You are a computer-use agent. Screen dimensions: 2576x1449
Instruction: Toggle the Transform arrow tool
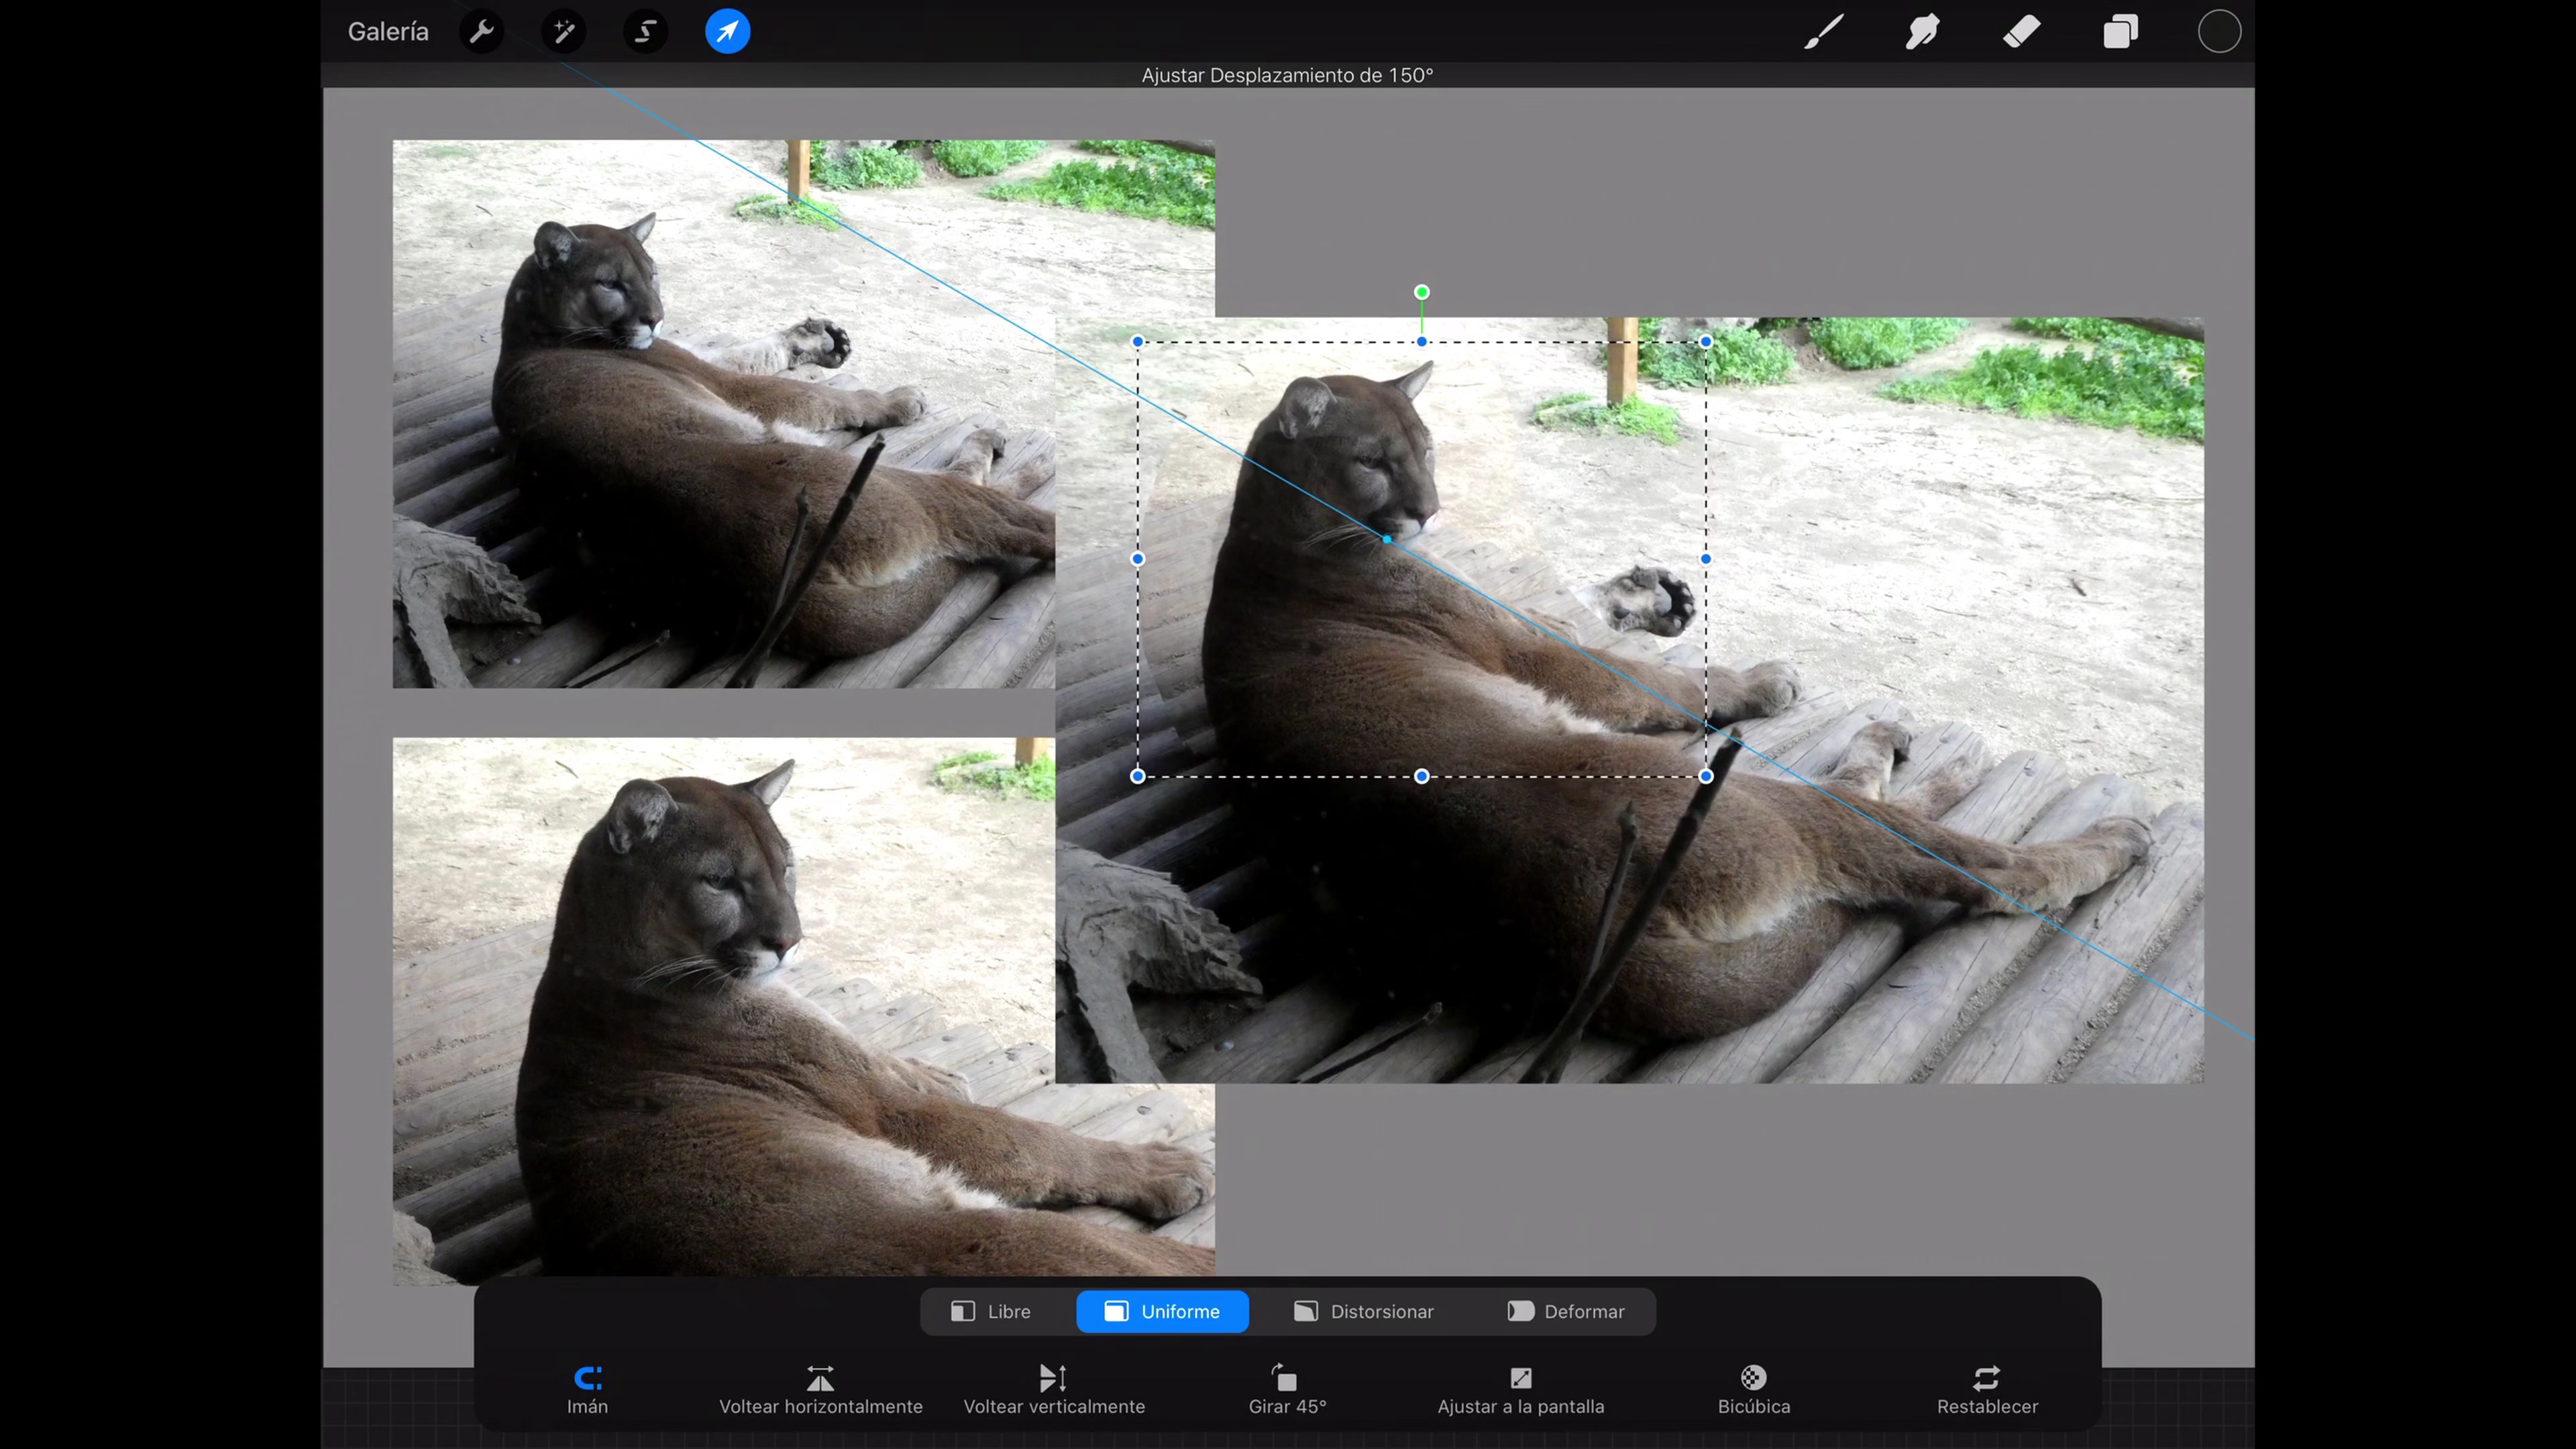tap(727, 31)
